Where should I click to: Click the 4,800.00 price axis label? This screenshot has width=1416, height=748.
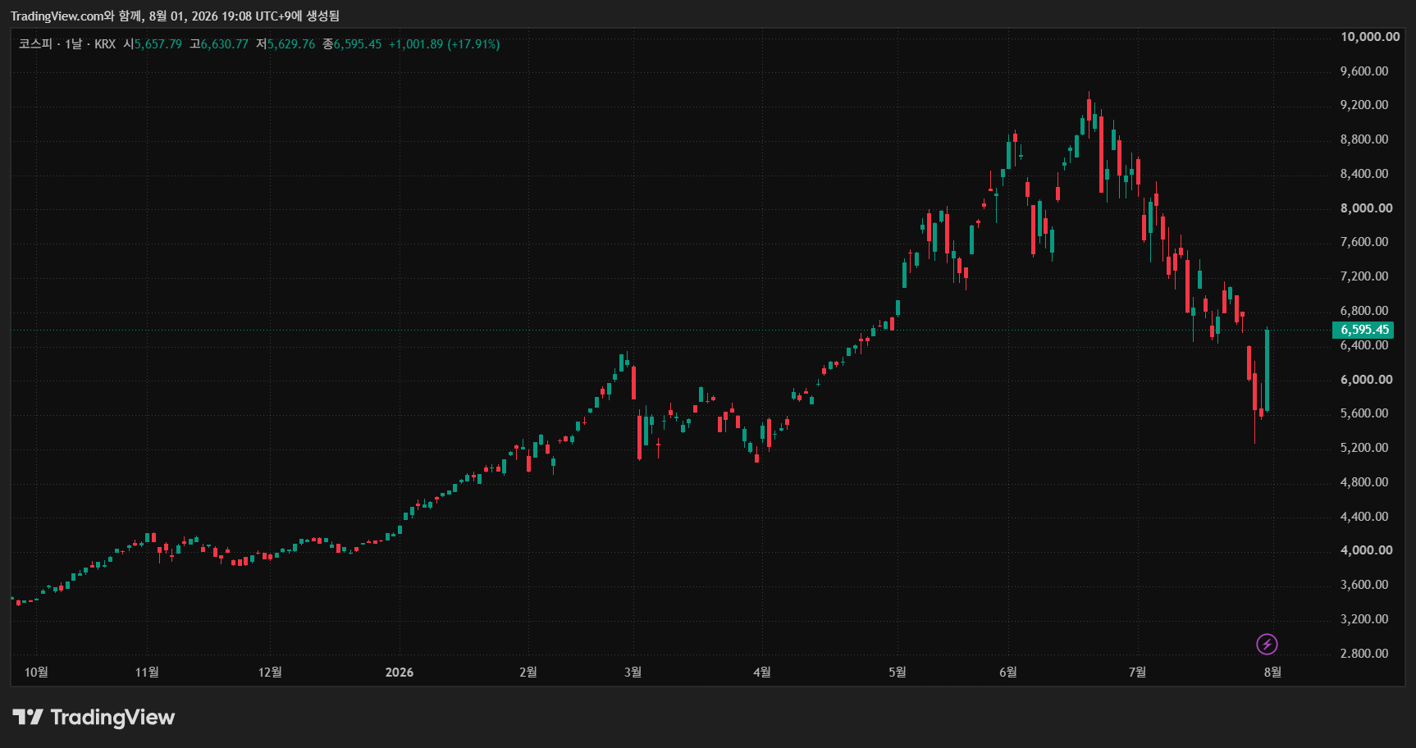click(1364, 482)
